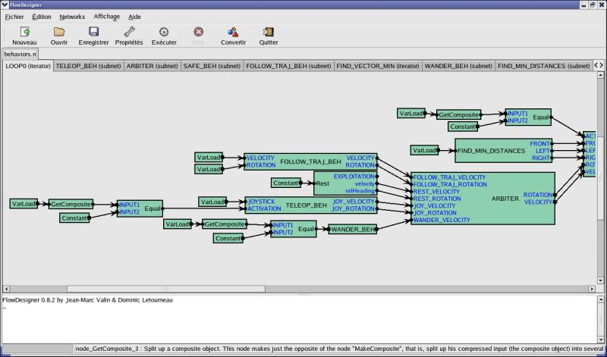Switch to the ARBITER (subnet) tab
The width and height of the screenshot is (607, 357).
152,66
